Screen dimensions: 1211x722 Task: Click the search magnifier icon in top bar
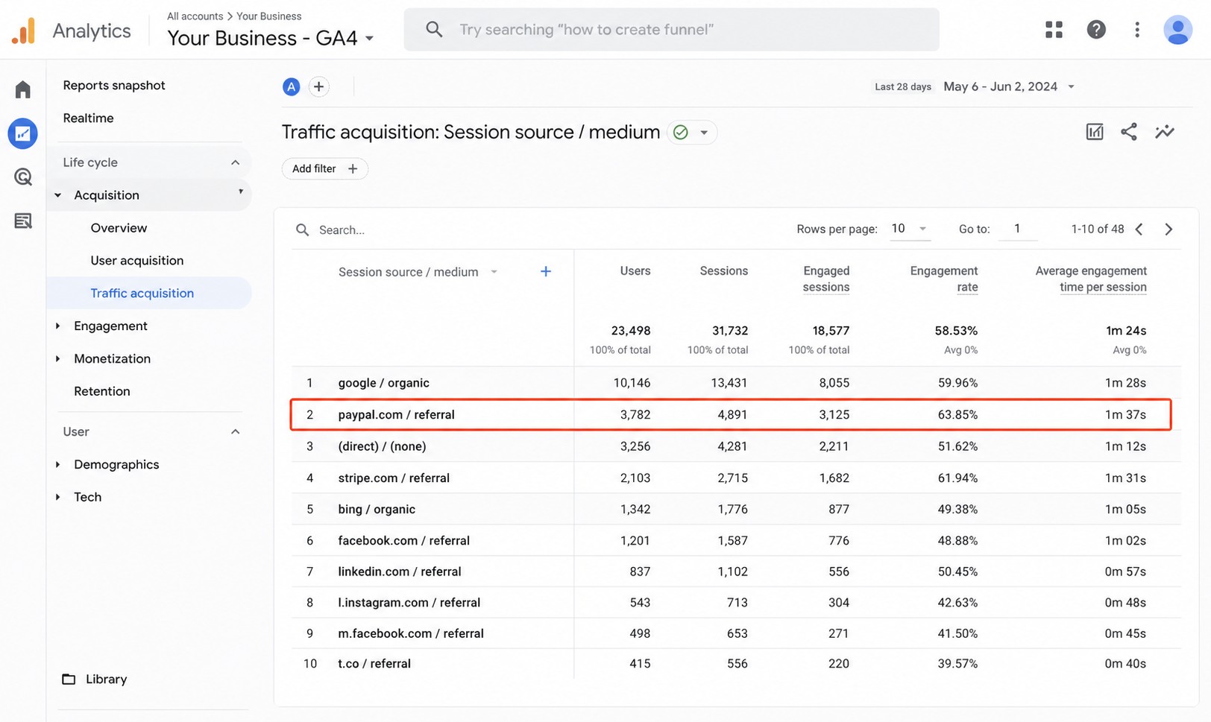(x=434, y=30)
